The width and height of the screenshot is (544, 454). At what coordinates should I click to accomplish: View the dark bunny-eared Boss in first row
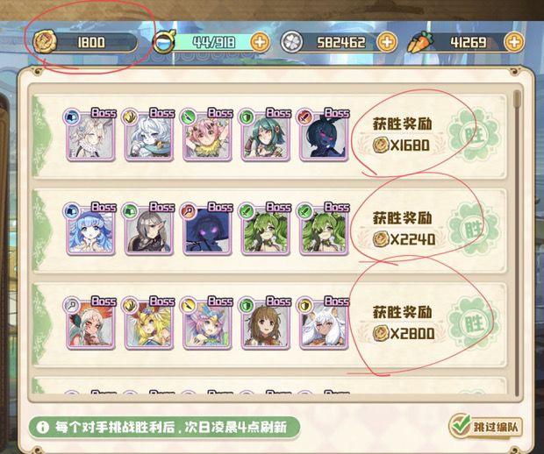coord(324,136)
